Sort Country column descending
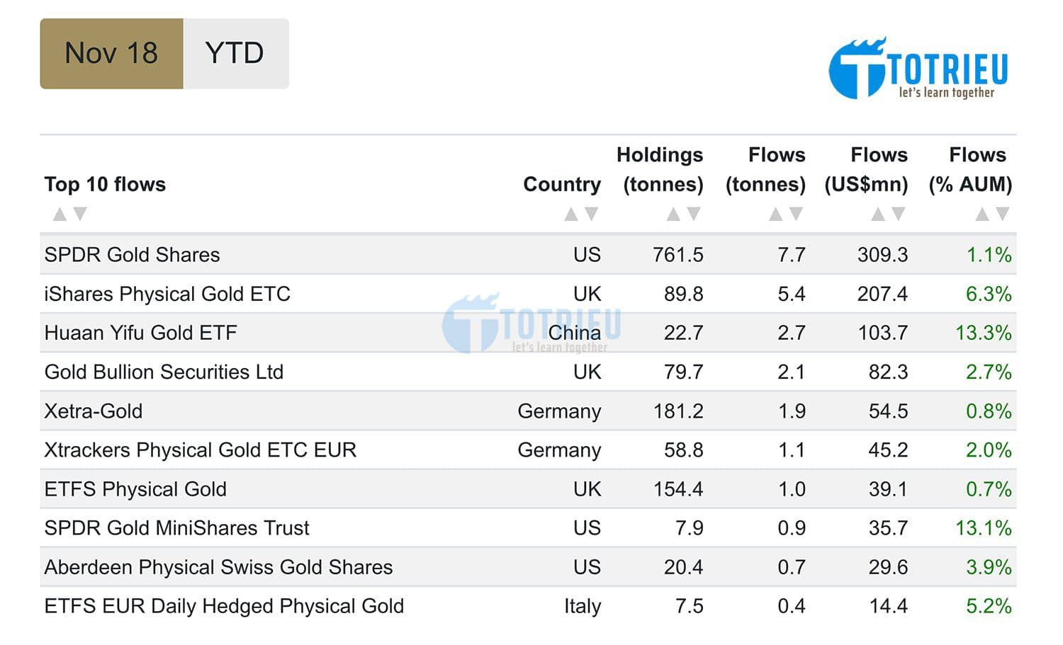This screenshot has width=1063, height=645. point(592,212)
